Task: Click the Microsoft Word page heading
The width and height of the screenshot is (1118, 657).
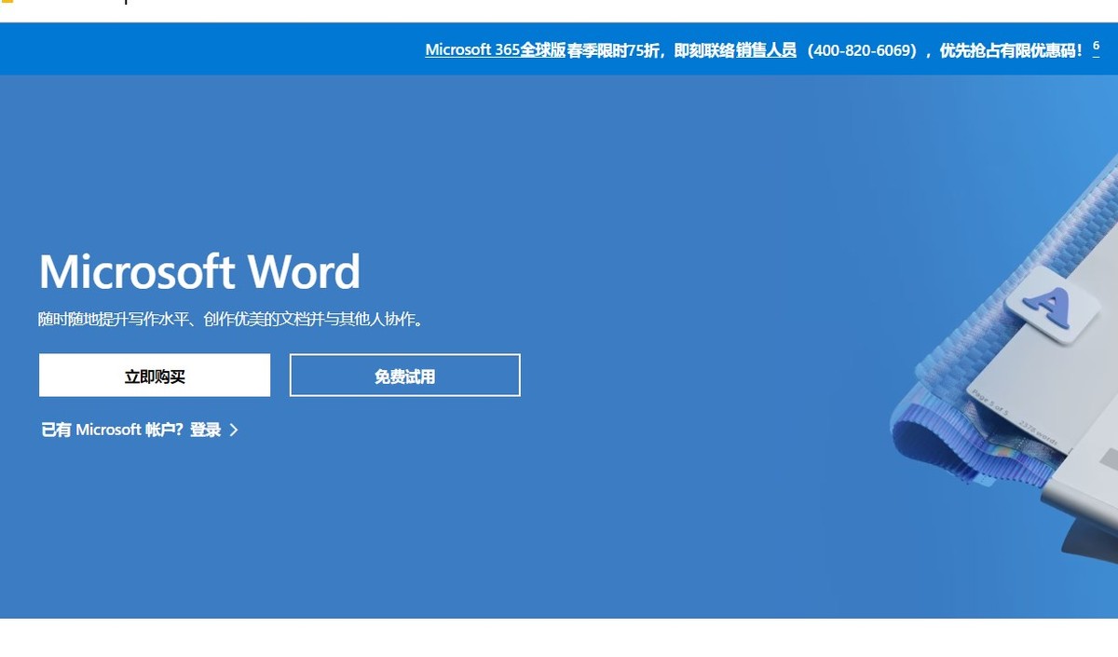Action: coord(198,272)
